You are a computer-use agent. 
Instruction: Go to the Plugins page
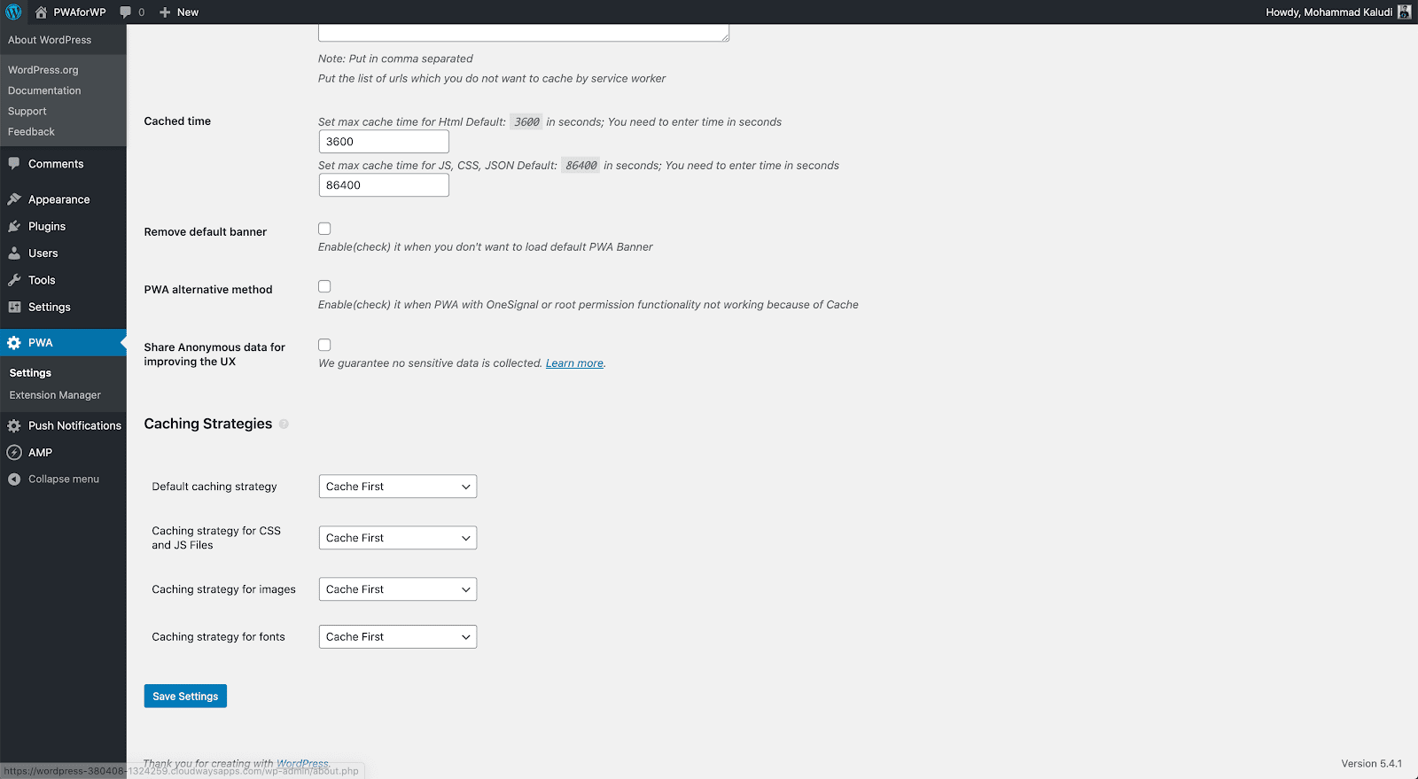(47, 227)
